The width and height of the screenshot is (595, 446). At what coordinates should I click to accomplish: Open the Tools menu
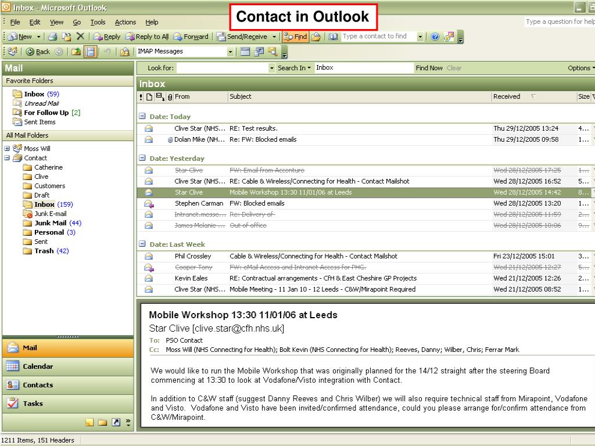tap(98, 22)
